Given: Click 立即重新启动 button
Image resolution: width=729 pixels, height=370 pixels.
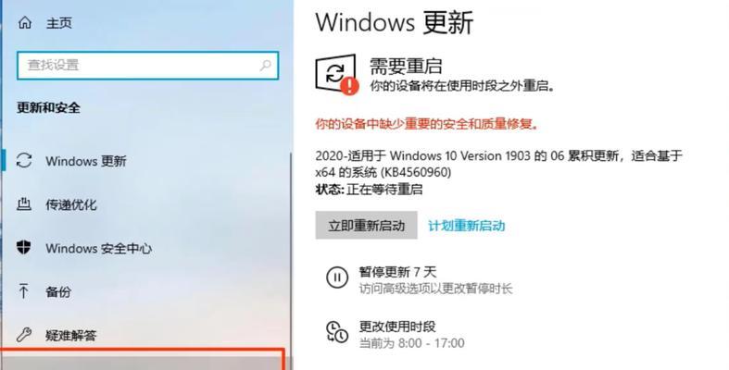Looking at the screenshot, I should (x=367, y=225).
